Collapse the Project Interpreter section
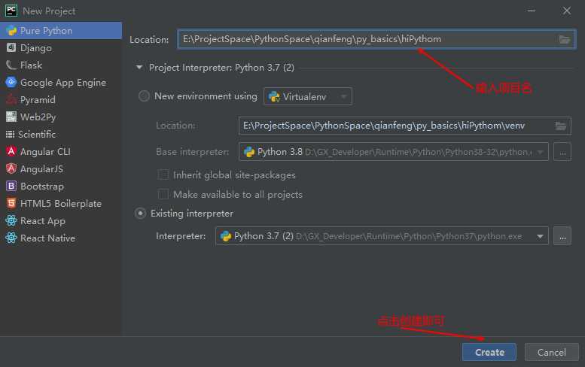Screen dimensions: 585x367 tap(139, 68)
